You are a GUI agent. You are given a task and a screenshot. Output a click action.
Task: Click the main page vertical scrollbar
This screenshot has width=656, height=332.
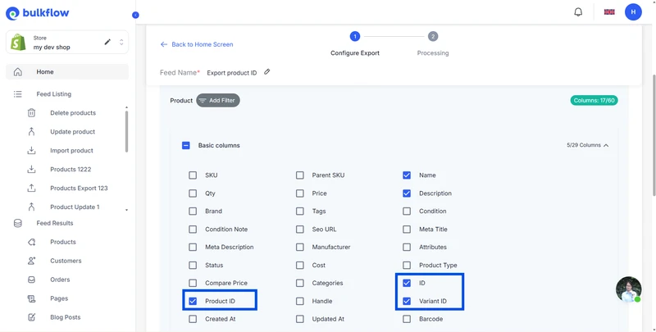(x=654, y=134)
